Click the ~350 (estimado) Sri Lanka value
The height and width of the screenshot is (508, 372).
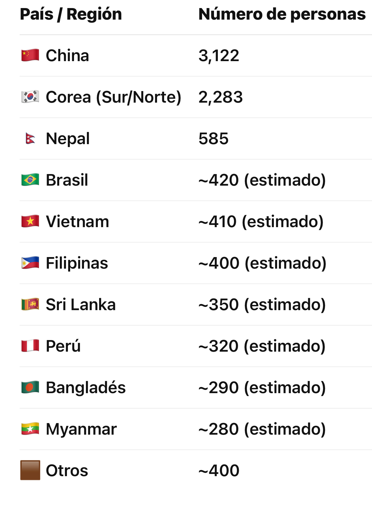tap(262, 305)
